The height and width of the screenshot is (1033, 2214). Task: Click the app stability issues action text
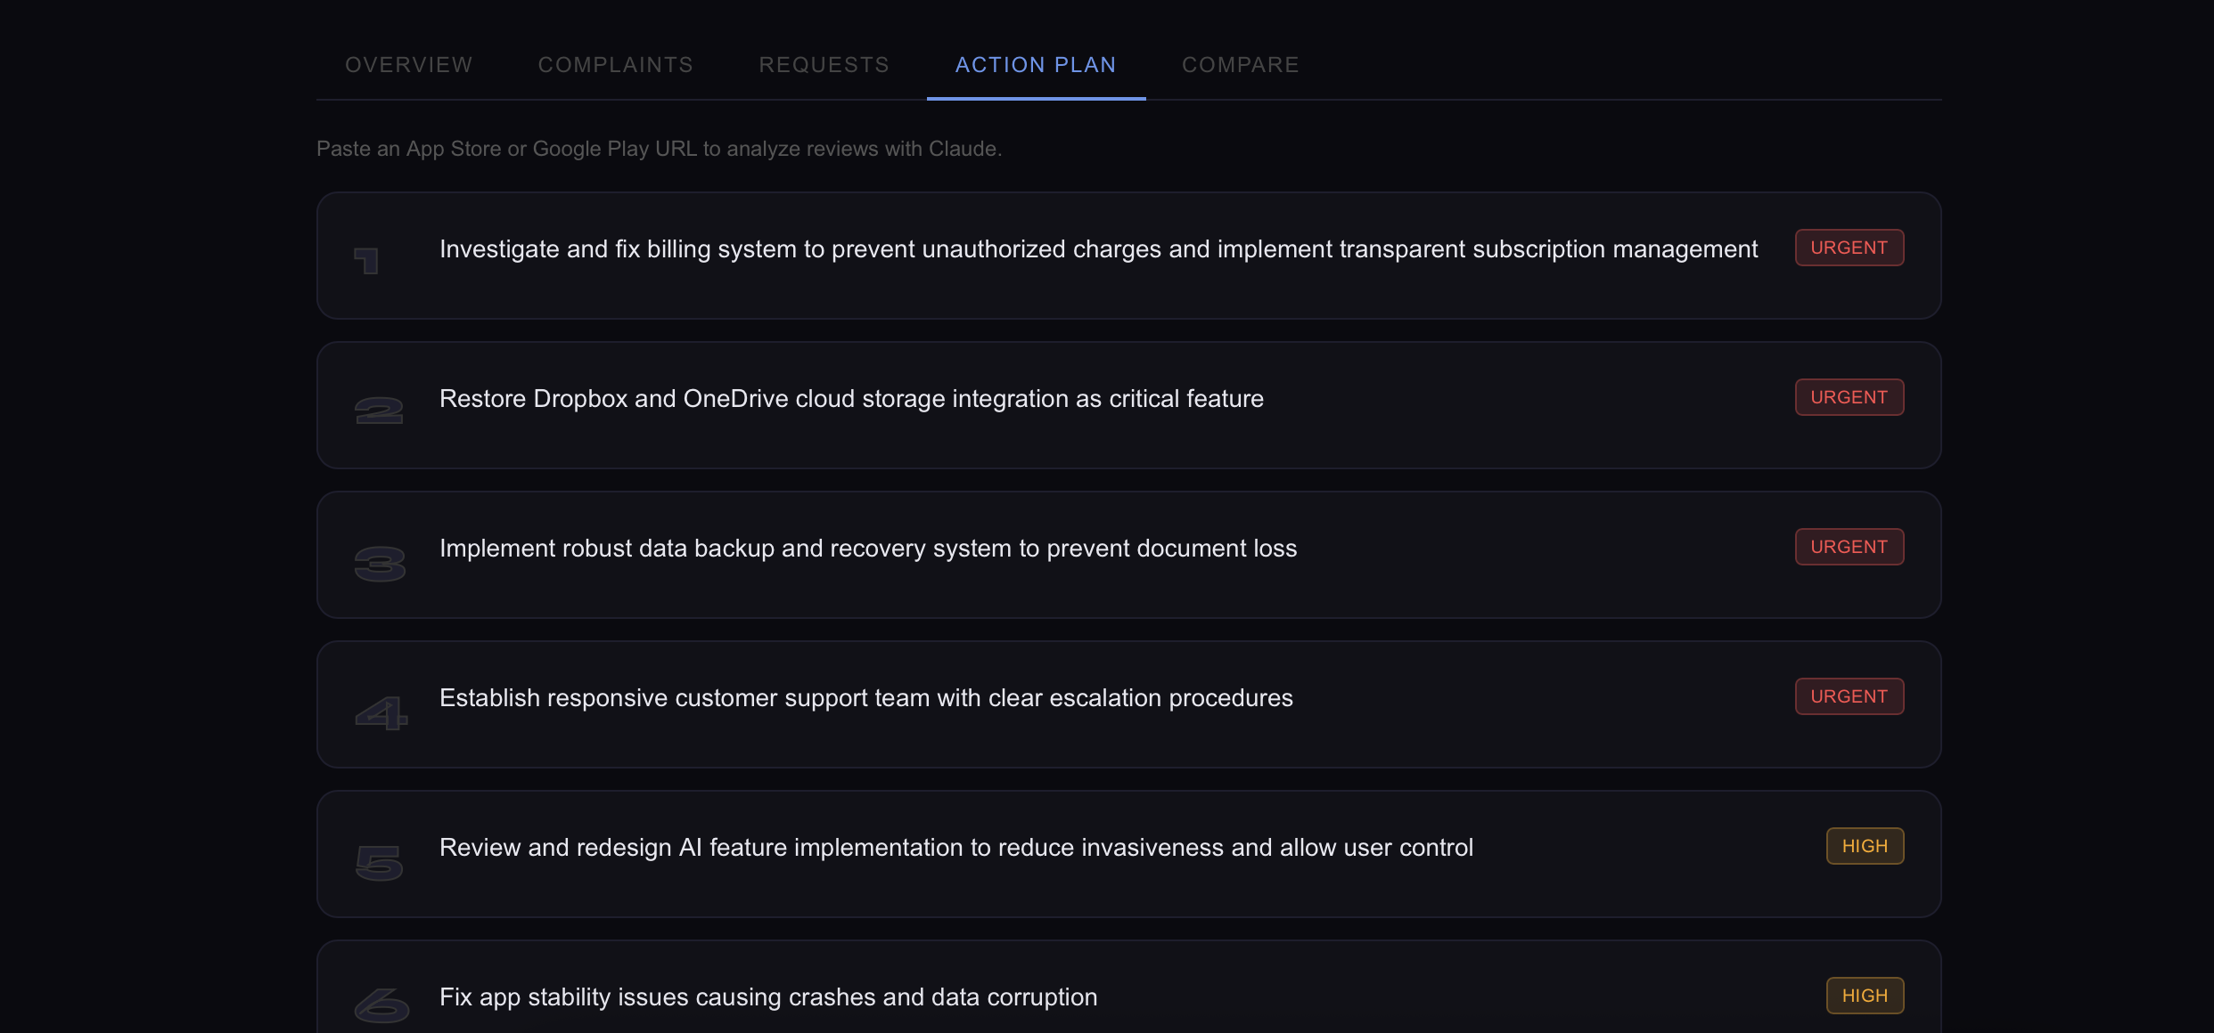pyautogui.click(x=768, y=996)
